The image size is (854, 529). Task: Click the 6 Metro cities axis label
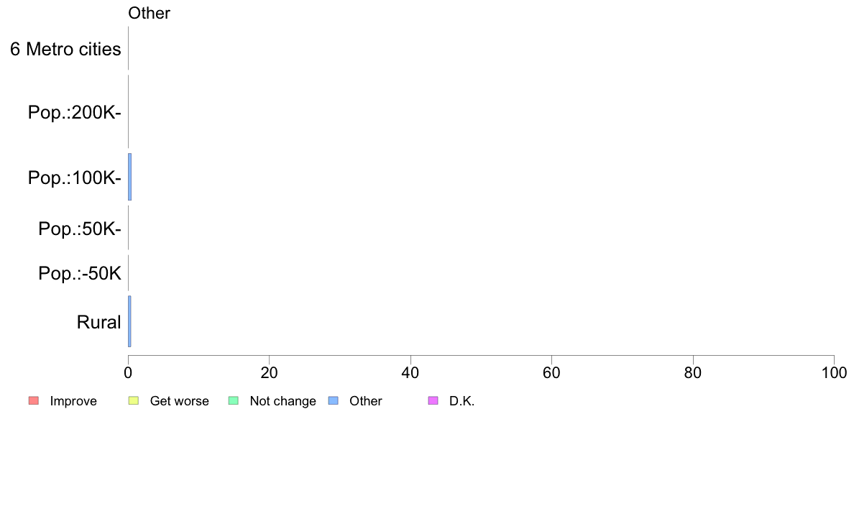click(x=65, y=49)
